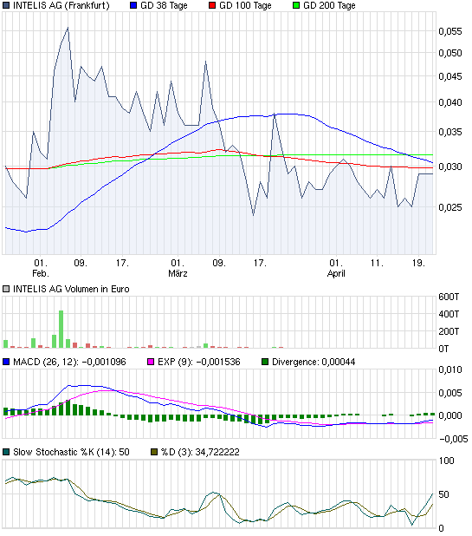
Task: Click the 'GD 200 Tage' legend label
Action: pos(329,5)
